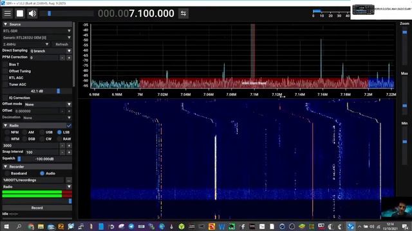Open the Windows Start menu

tap(6, 227)
